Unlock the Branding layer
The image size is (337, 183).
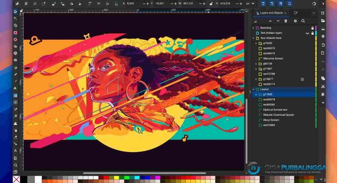point(313,28)
